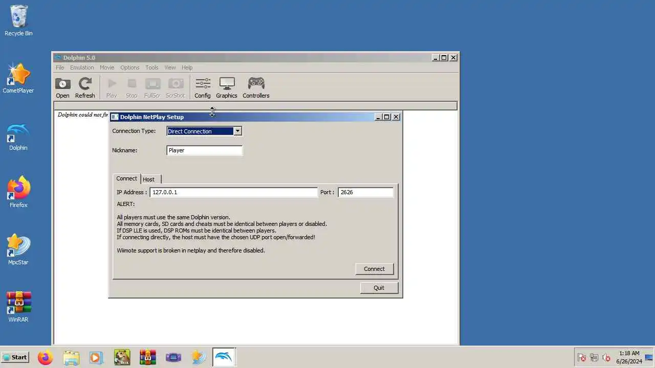Click the Firefox icon in the taskbar
The image size is (655, 368).
point(45,357)
